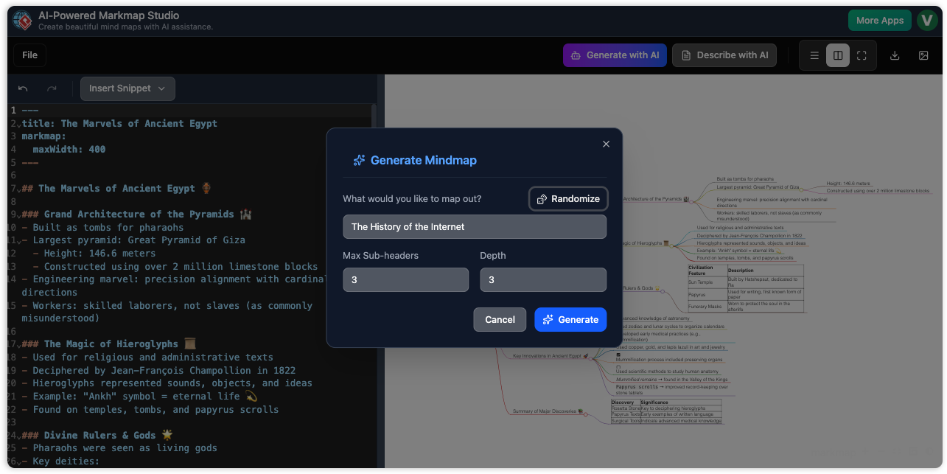The image size is (947, 474).
Task: Click the topic input showing The History of the Internet
Action: 475,226
